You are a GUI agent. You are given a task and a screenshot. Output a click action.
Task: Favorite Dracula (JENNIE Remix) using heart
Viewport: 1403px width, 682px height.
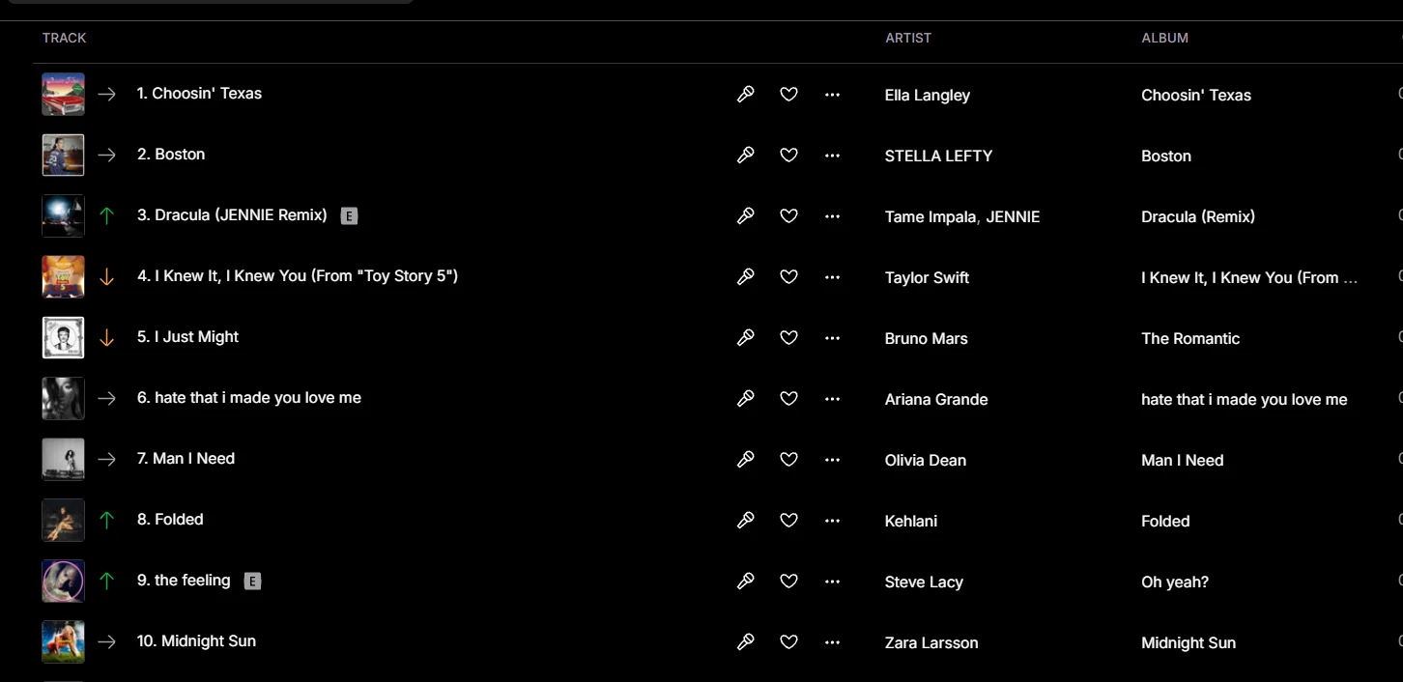[x=788, y=216]
